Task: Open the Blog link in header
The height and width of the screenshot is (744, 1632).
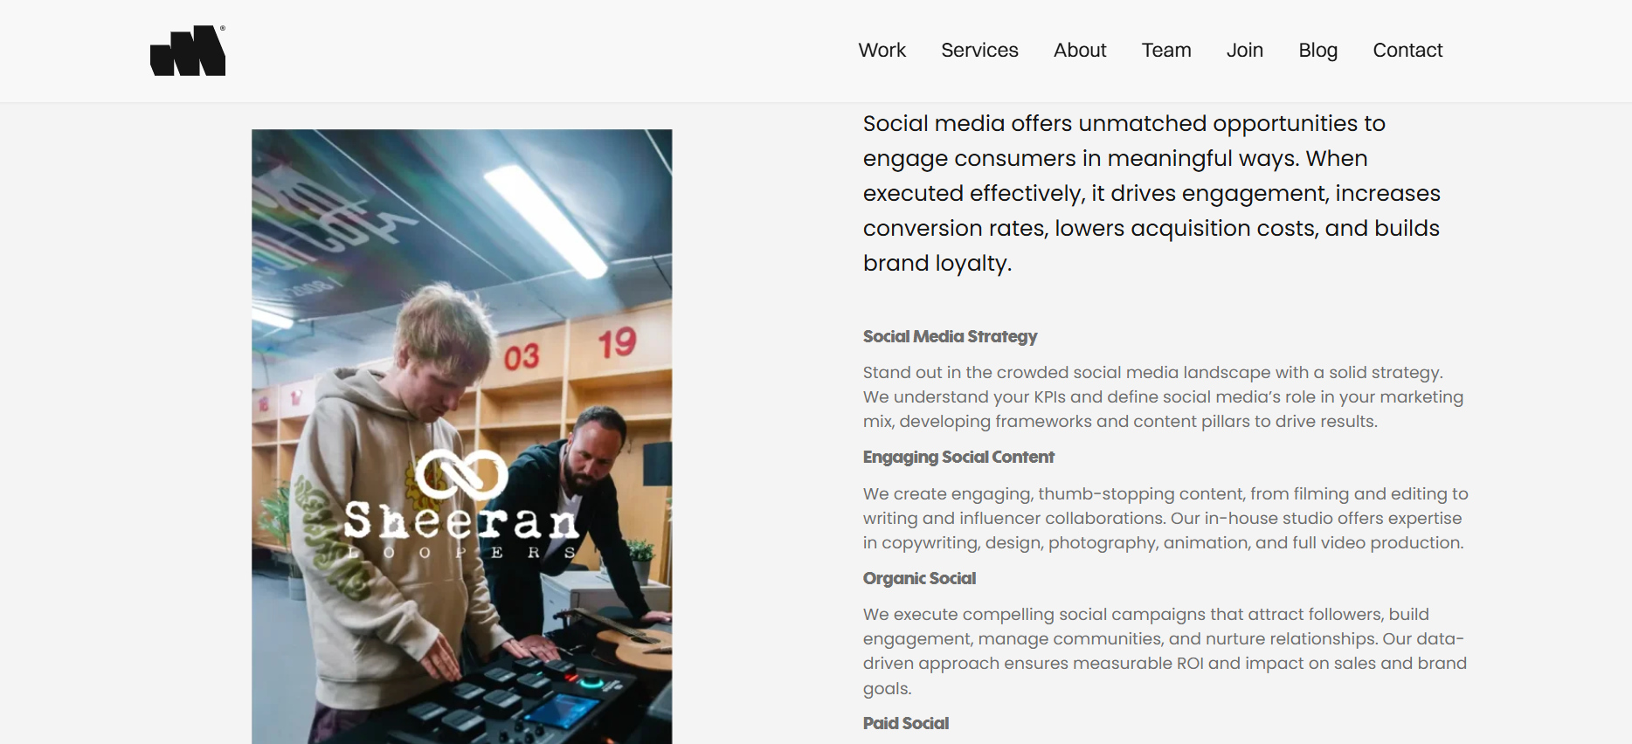Action: click(1317, 51)
